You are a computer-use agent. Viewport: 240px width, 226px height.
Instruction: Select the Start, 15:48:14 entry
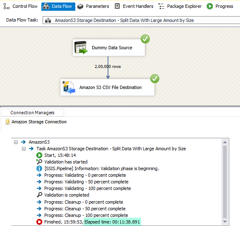click(x=60, y=155)
